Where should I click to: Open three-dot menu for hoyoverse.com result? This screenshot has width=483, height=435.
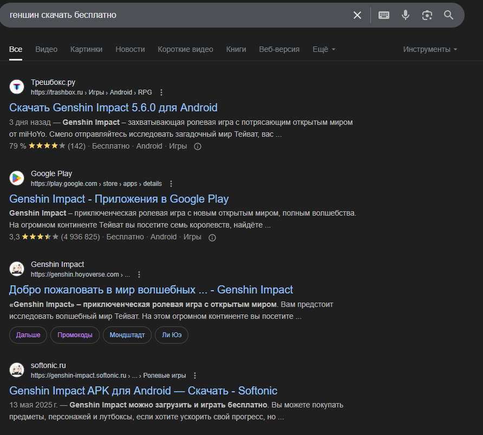(139, 274)
